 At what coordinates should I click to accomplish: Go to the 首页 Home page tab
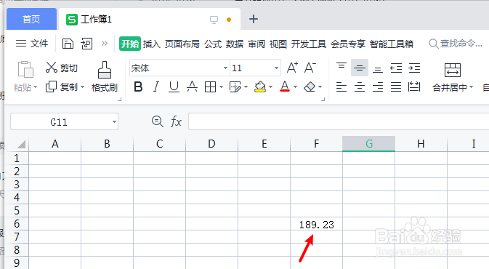tap(31, 20)
